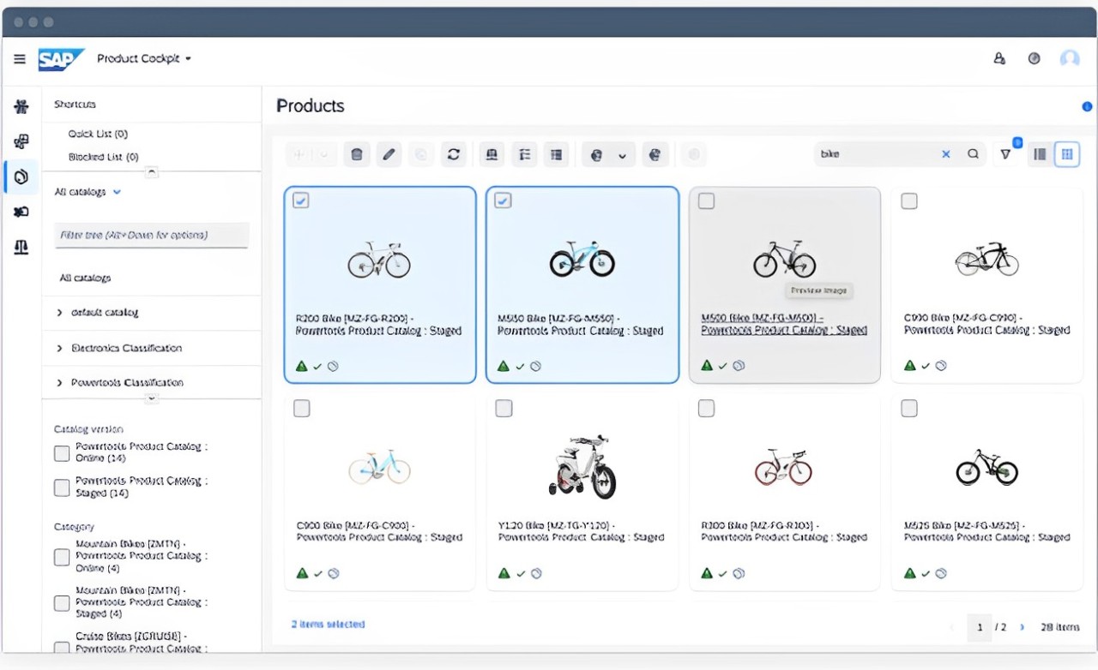Clear the search field with X
1098x670 pixels.
[946, 154]
